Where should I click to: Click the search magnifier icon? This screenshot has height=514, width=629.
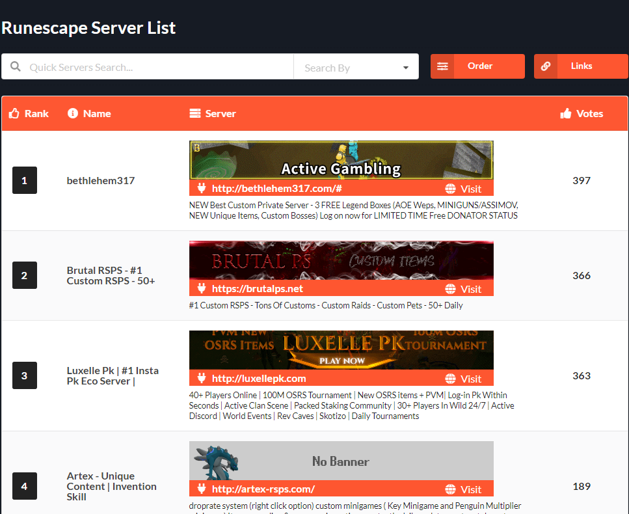pyautogui.click(x=15, y=66)
